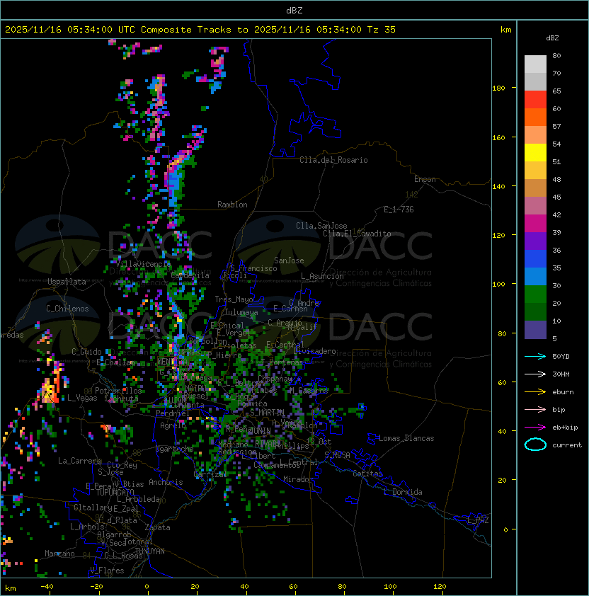589x596 pixels.
Task: Click the L_Dormida map label
Action: (x=403, y=492)
